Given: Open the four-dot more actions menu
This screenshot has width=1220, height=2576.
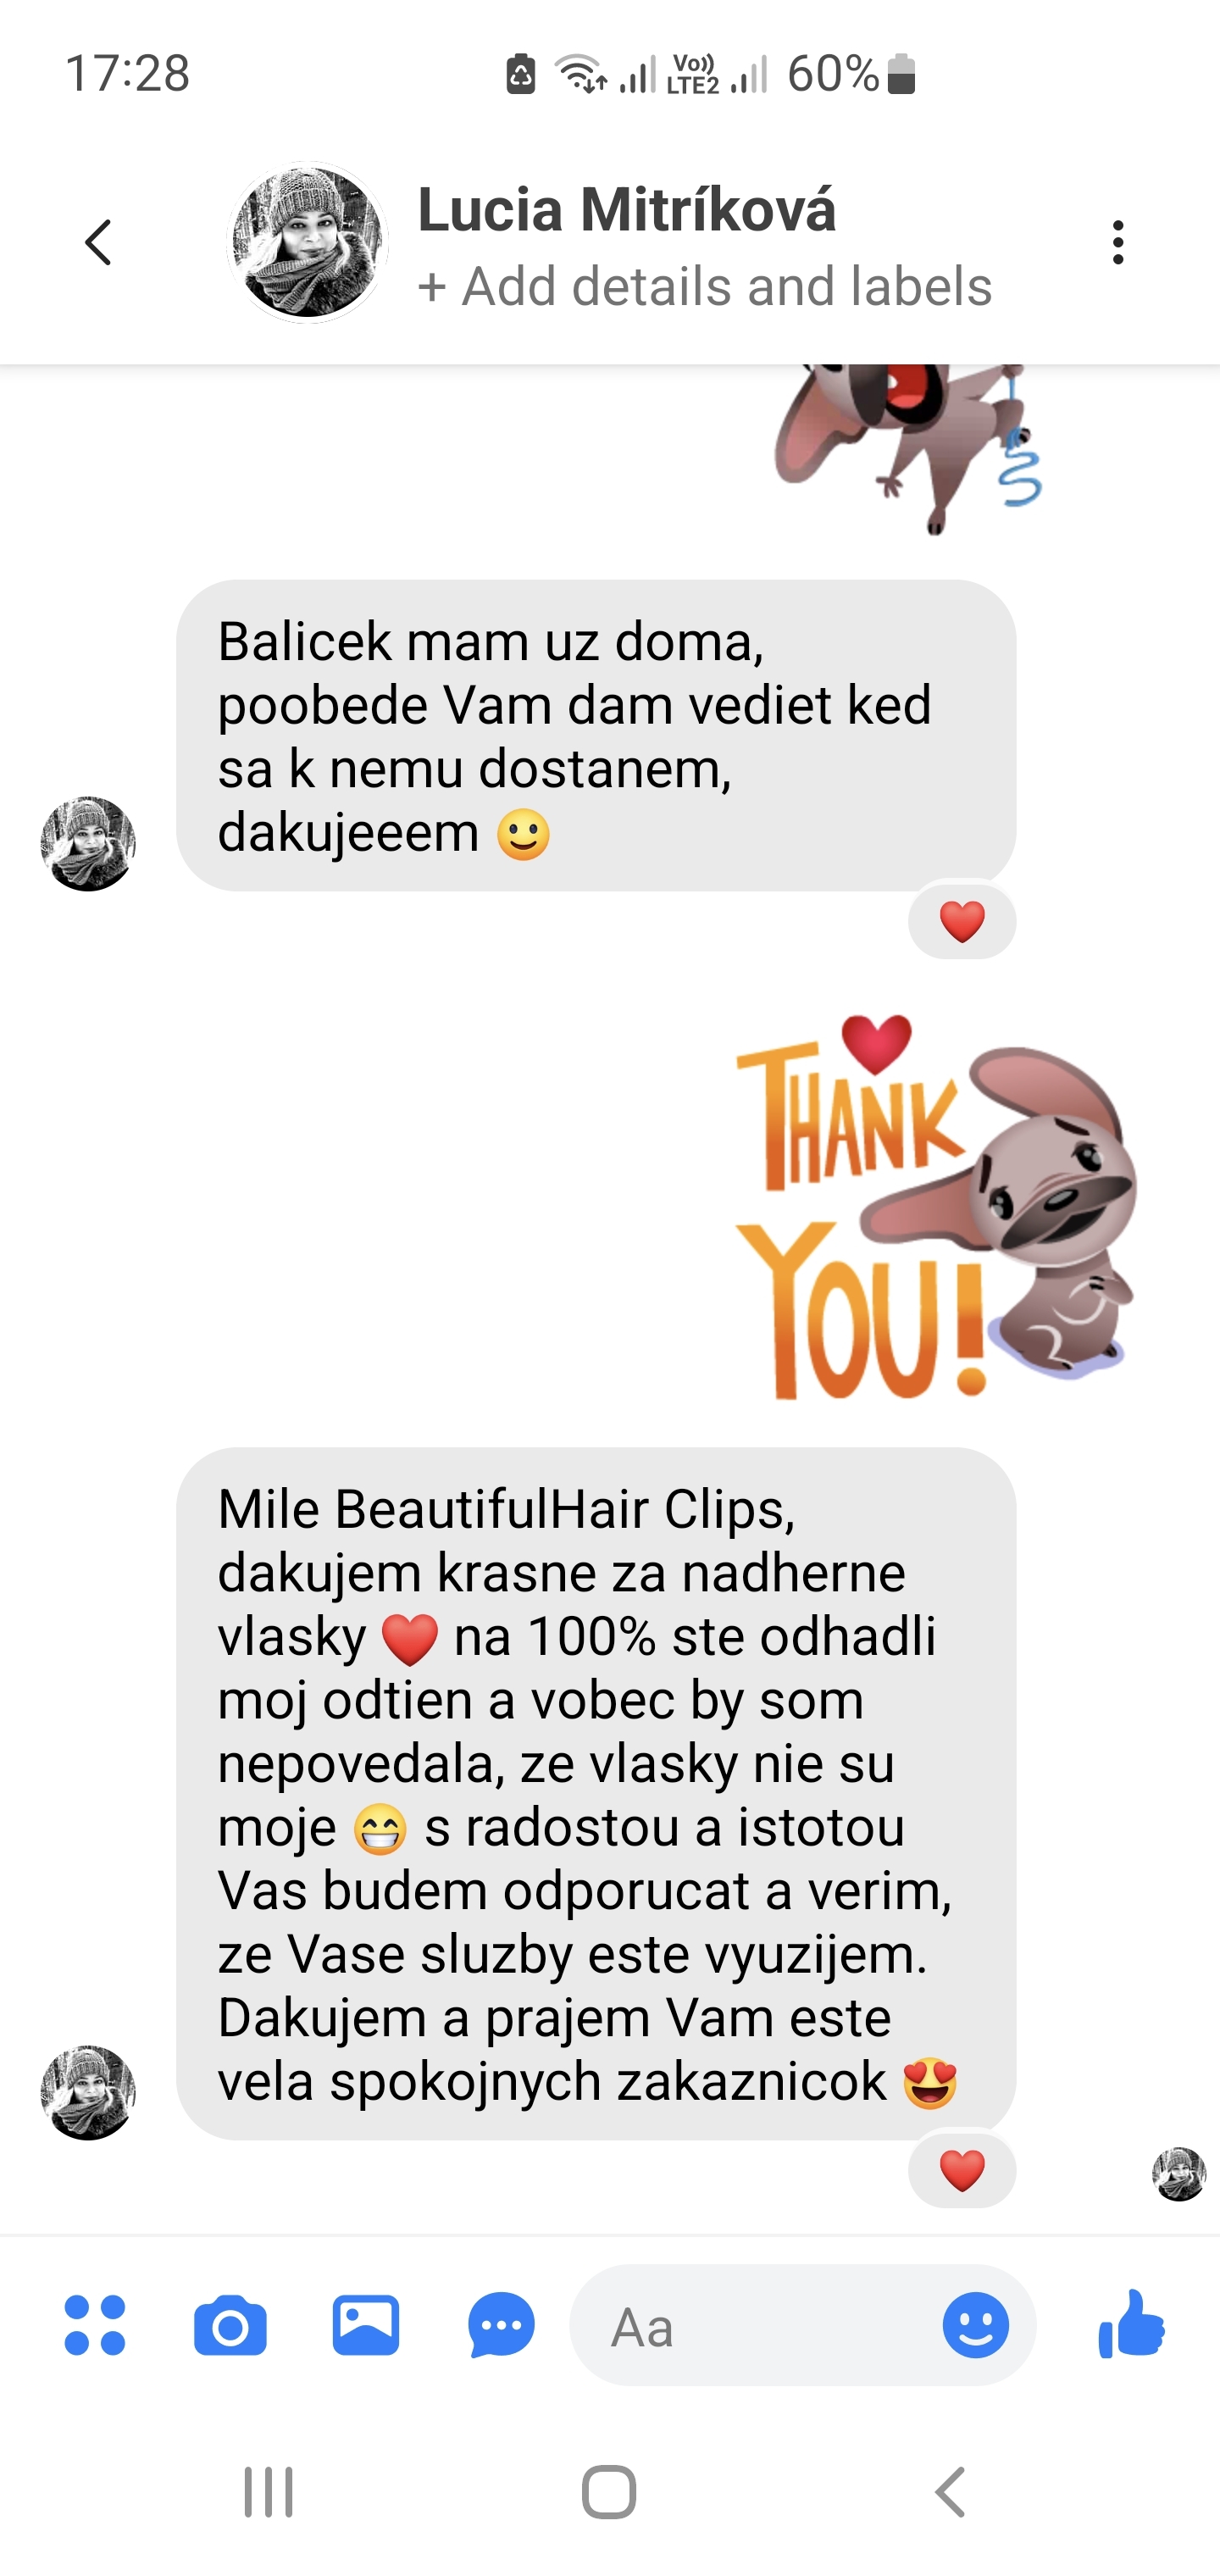Looking at the screenshot, I should (95, 2325).
